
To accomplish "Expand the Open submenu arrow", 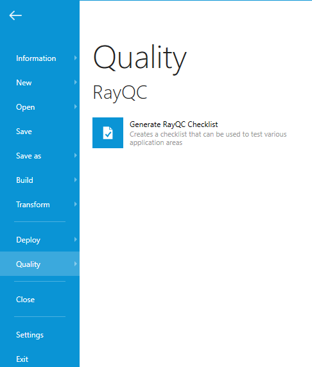I will point(75,107).
